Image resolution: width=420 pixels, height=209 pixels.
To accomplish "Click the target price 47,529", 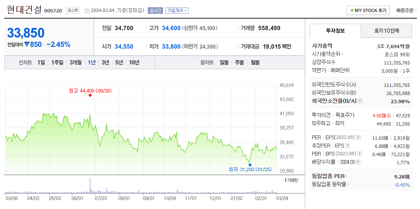I will [x=403, y=116].
